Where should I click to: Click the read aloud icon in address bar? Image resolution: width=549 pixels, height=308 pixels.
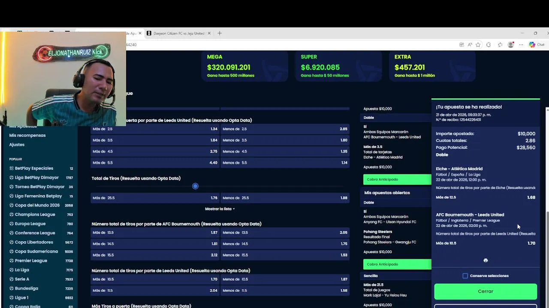click(470, 44)
